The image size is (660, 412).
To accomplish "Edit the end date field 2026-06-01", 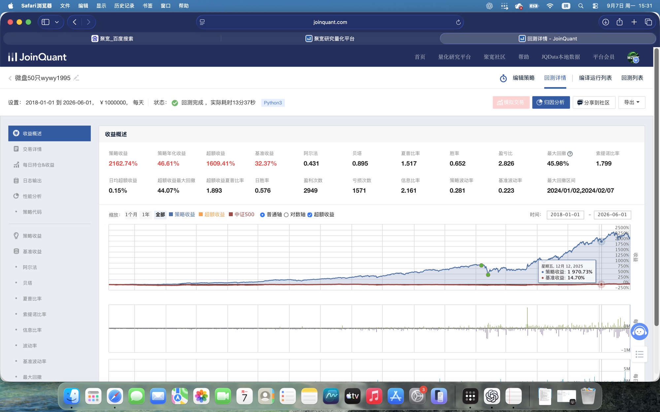I will (x=612, y=215).
